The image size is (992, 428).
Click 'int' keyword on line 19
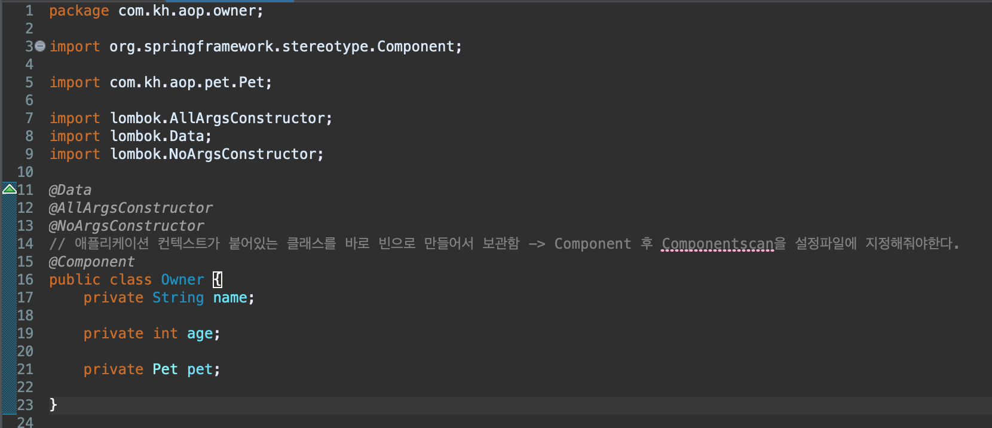tap(166, 334)
